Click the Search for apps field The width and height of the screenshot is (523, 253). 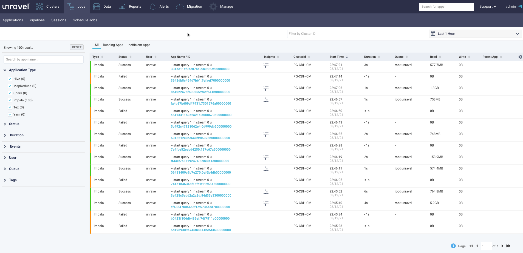[446, 7]
